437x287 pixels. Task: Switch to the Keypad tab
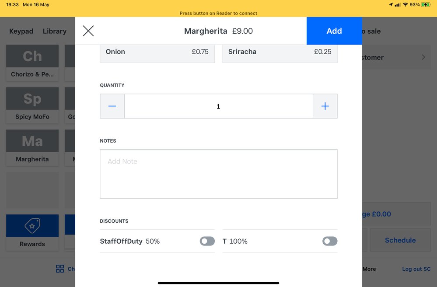(x=21, y=31)
